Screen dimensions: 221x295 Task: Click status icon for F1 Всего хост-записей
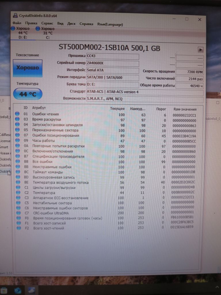coord(19,223)
